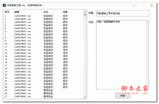The width and height of the screenshot is (159, 104).
Task: Click 发送成功 status in row 4
Action: point(48,25)
